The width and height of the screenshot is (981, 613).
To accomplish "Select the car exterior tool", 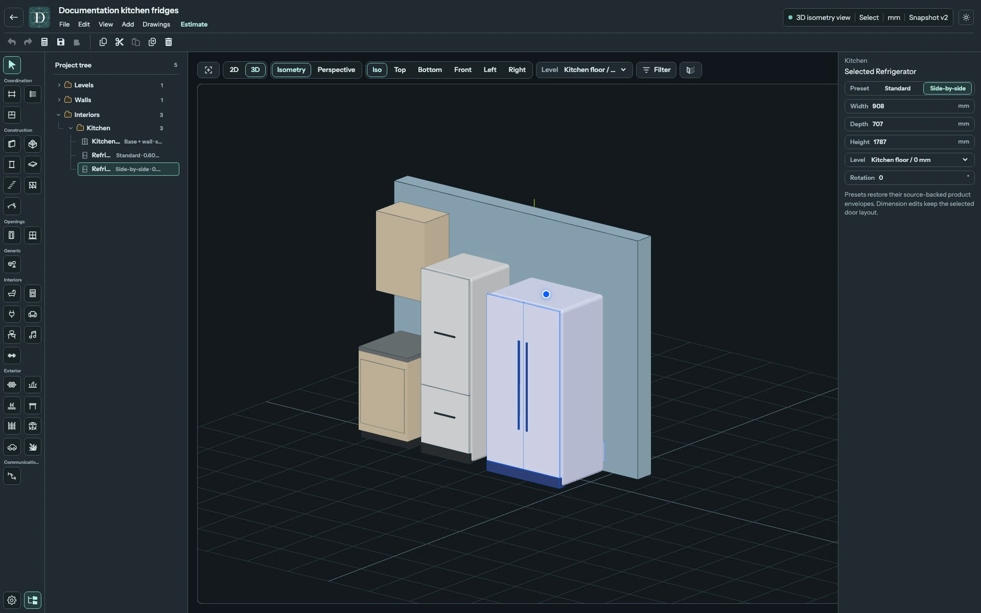I will pyautogui.click(x=12, y=447).
